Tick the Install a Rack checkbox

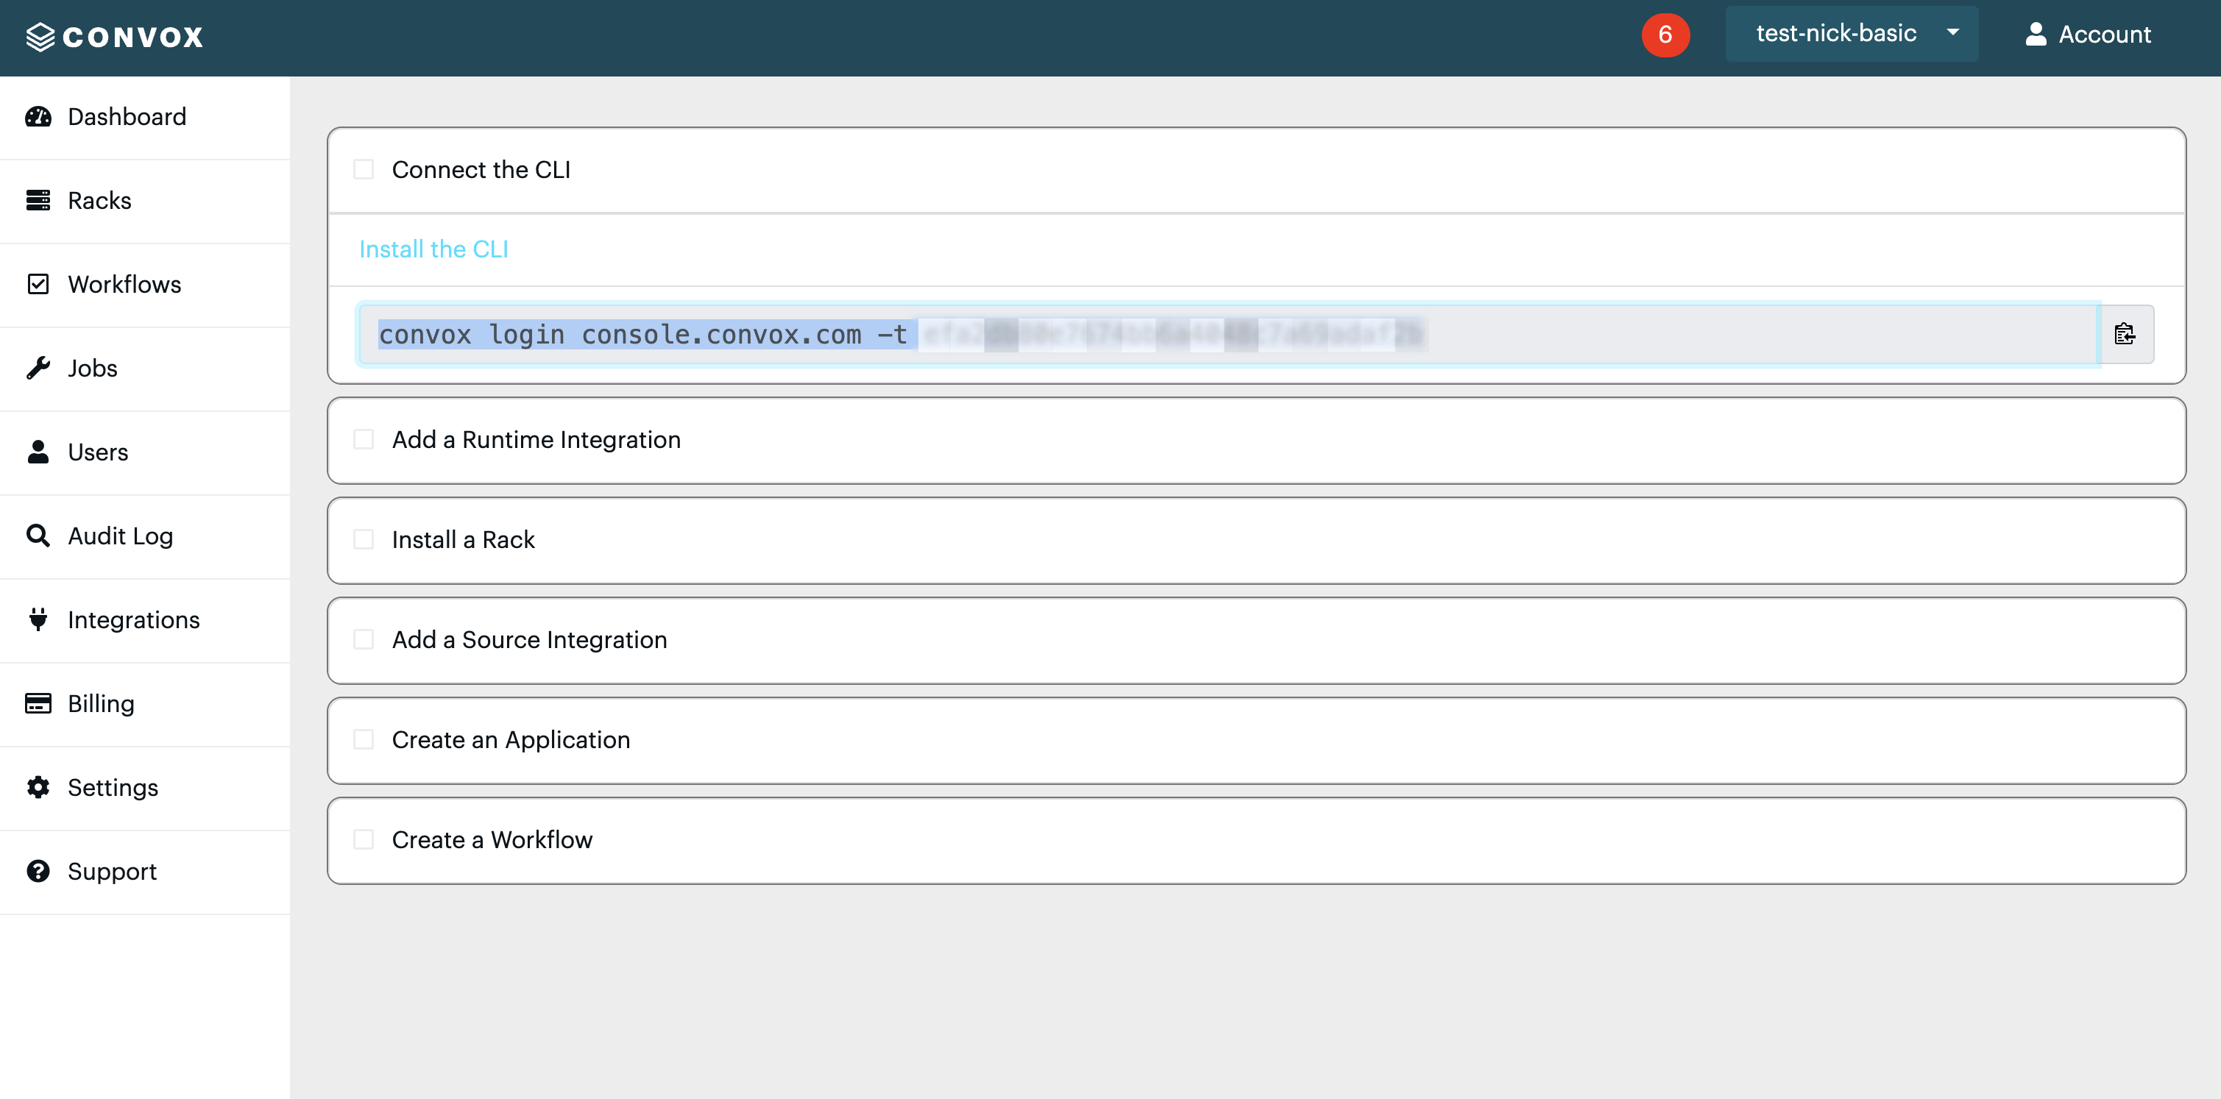tap(364, 540)
